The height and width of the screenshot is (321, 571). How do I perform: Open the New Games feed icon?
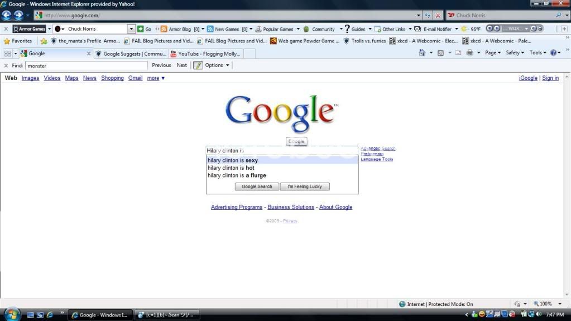[210, 29]
